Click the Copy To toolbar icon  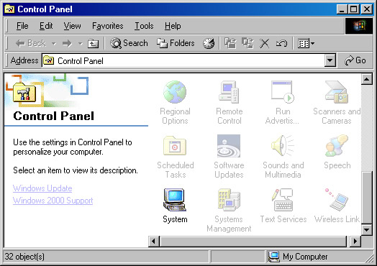pos(247,43)
